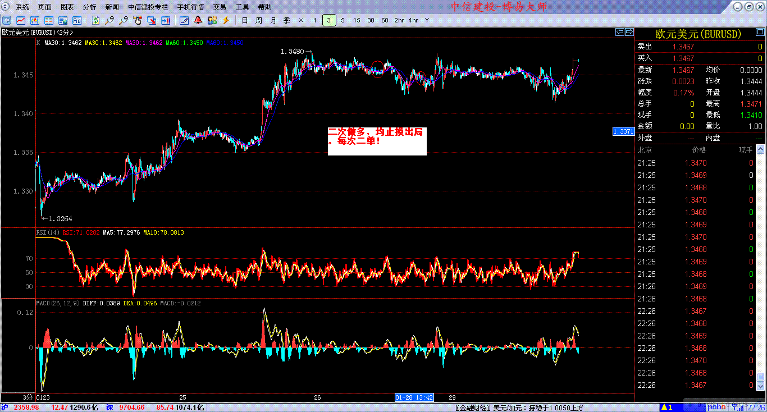The image size is (767, 412).
Task: Select the 2hr period
Action: [399, 20]
